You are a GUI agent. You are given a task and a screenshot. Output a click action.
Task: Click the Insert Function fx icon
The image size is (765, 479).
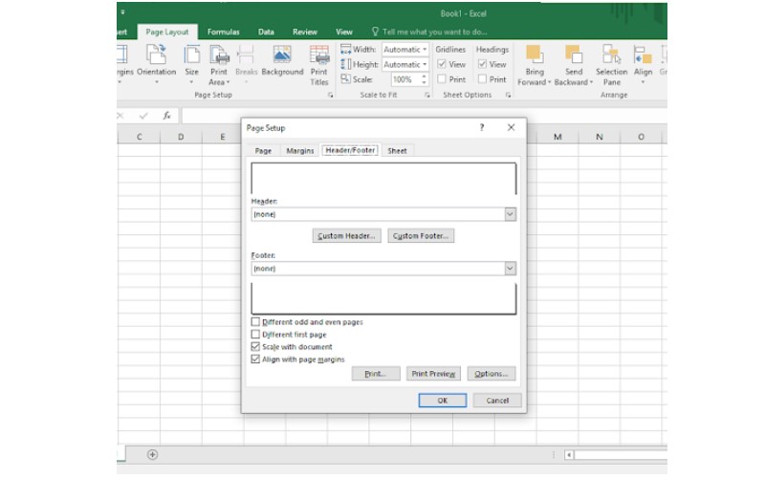click(166, 116)
